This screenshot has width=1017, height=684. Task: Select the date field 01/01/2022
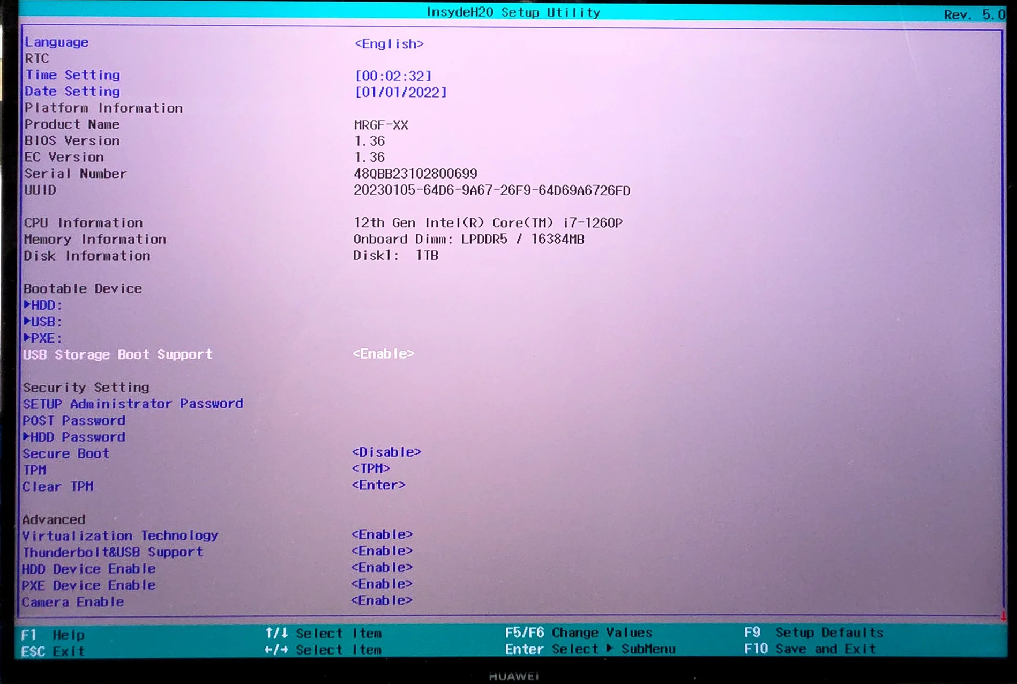401,92
